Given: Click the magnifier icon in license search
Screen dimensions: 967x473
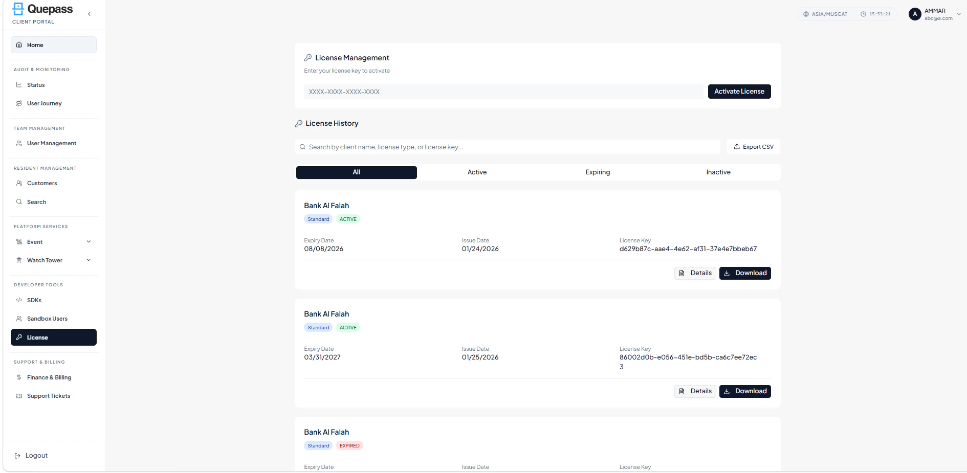Looking at the screenshot, I should click(x=302, y=147).
